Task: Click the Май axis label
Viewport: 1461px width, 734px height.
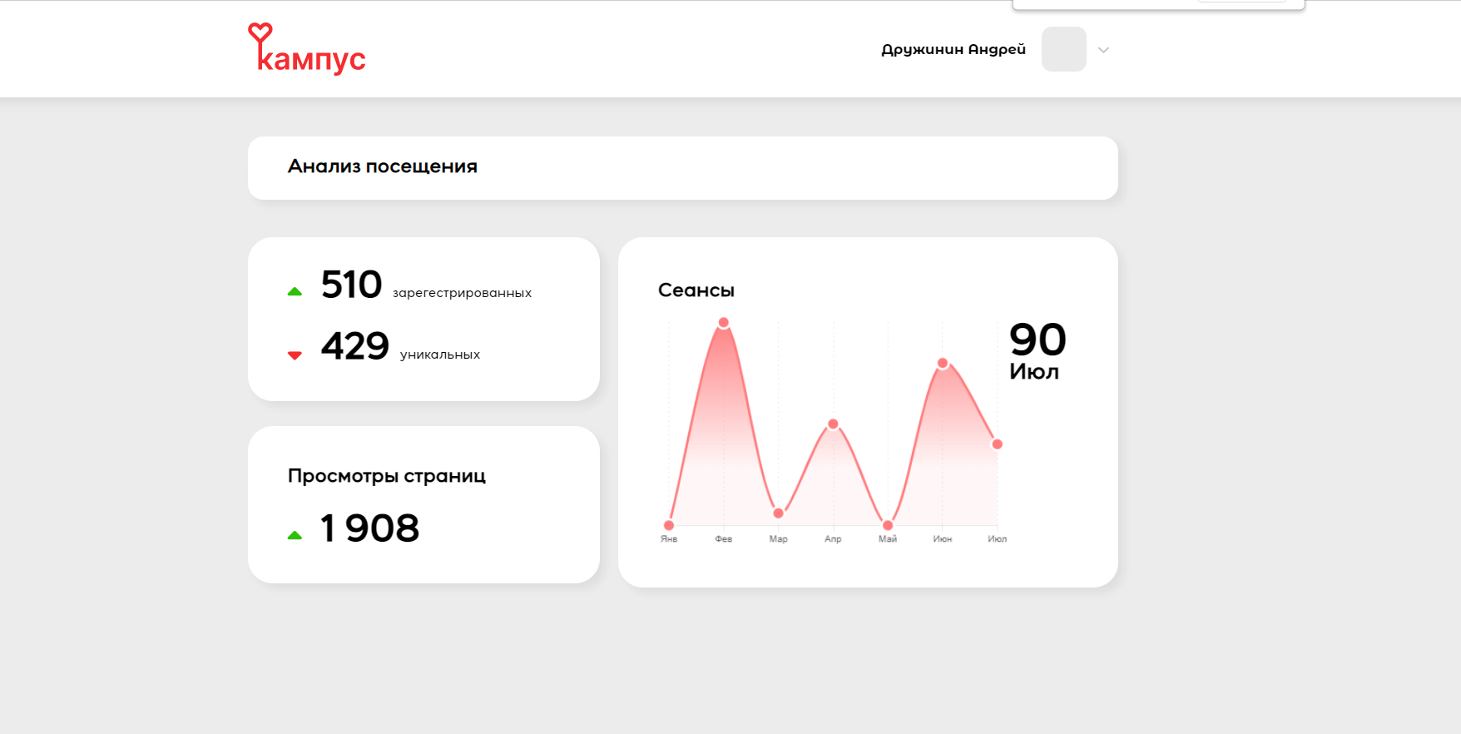Action: (888, 539)
